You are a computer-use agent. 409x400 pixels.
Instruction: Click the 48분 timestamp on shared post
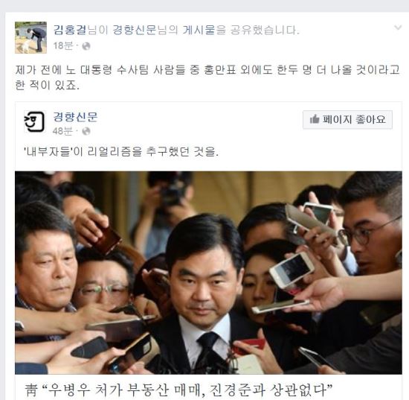[x=62, y=130]
